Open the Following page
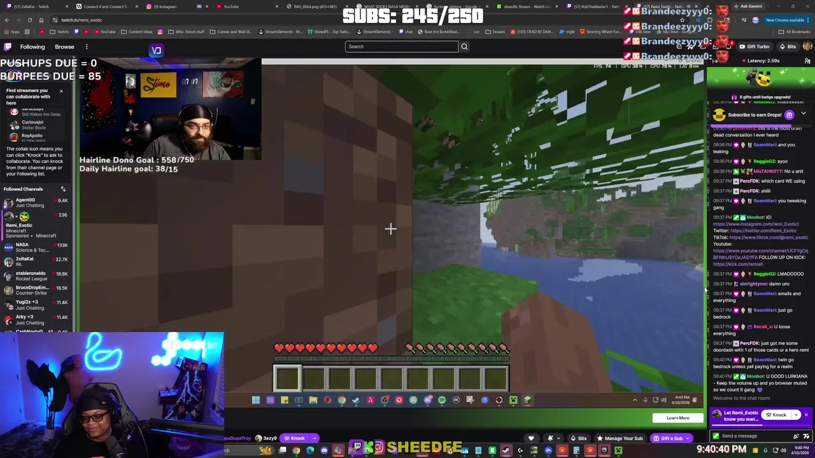815x458 pixels. pos(32,46)
